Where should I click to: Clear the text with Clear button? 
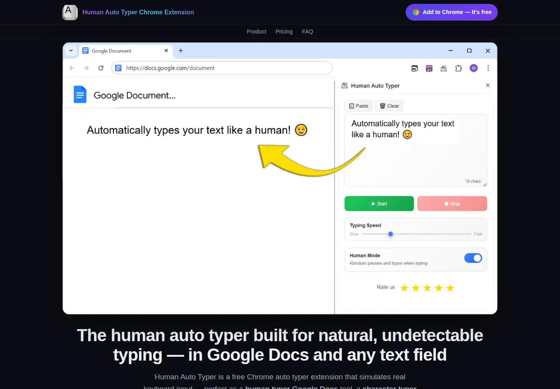click(389, 106)
